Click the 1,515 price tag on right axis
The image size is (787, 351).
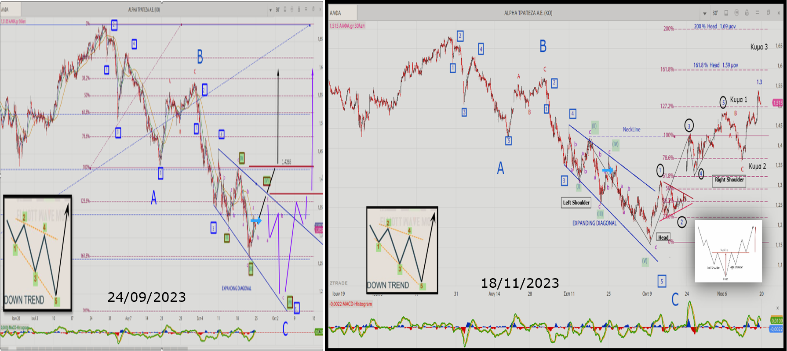777,103
